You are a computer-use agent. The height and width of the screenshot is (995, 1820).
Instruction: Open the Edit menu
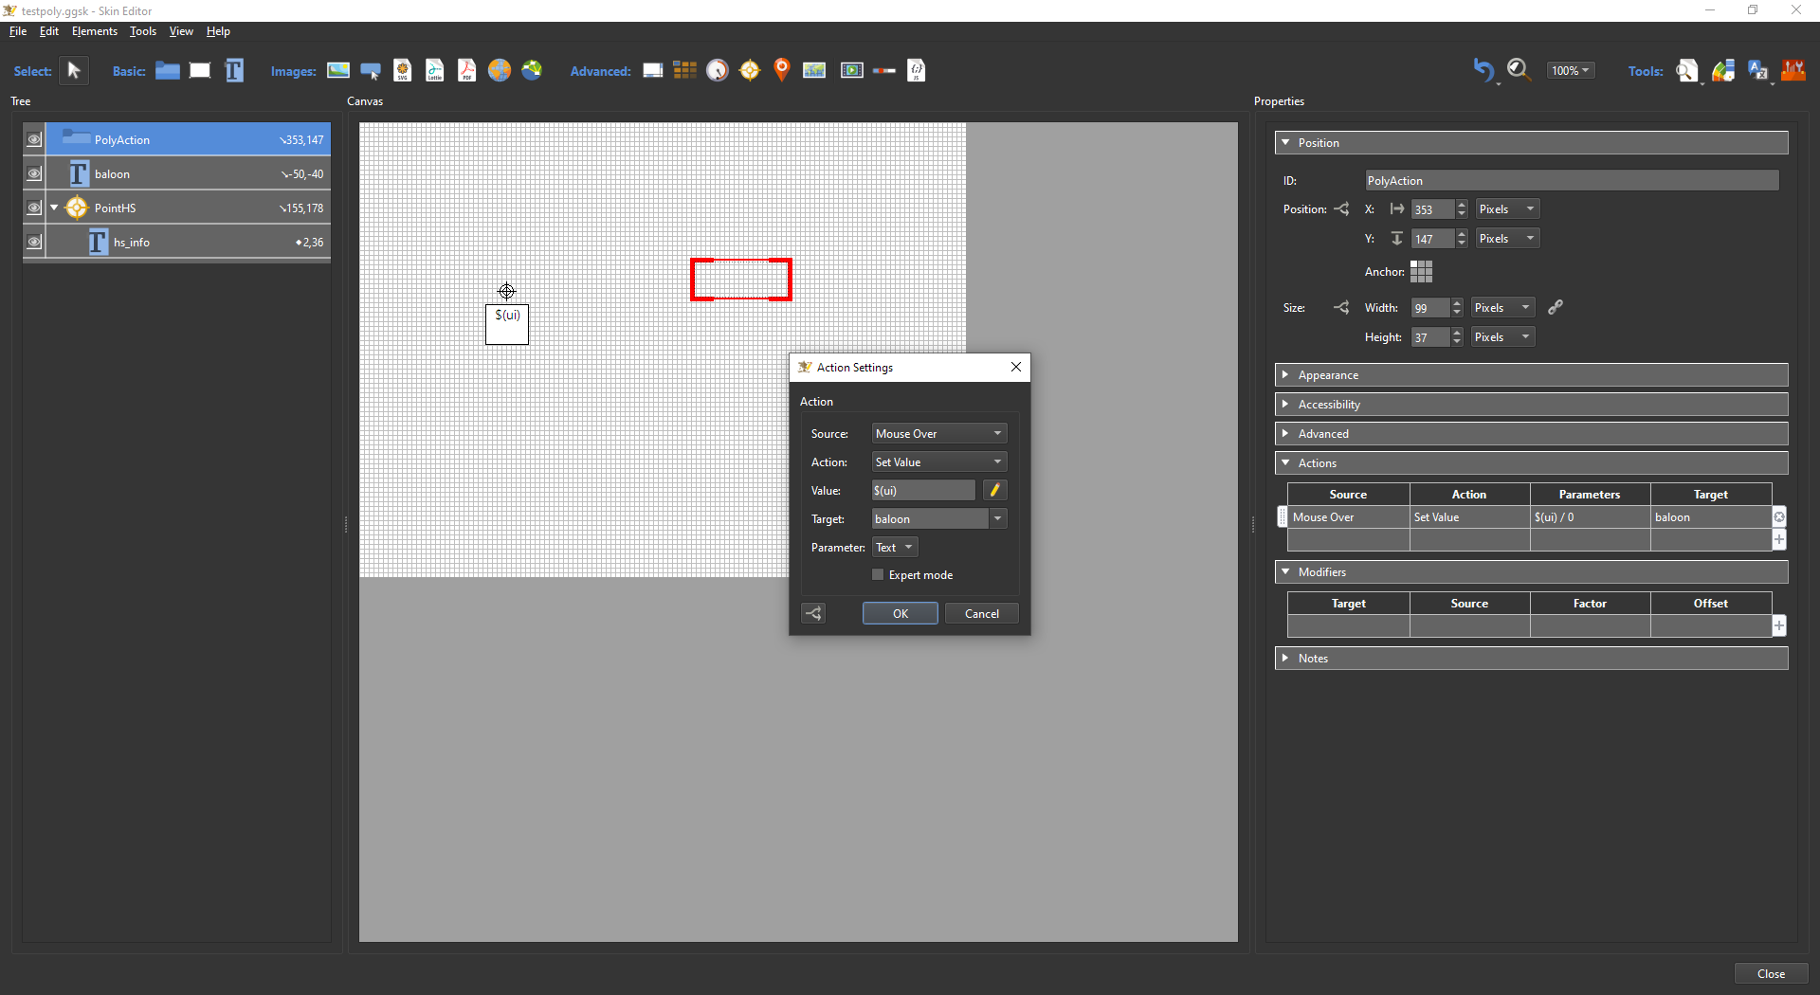click(49, 31)
